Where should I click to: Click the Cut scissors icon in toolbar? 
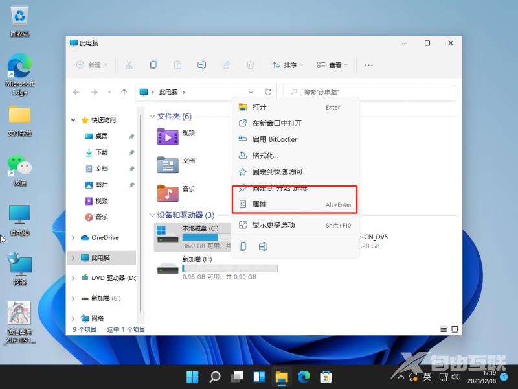coord(129,65)
